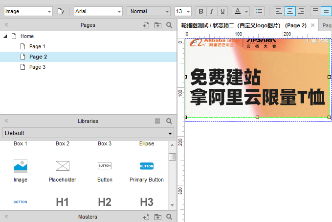
Task: Toggle underline formatting
Action: pyautogui.click(x=222, y=11)
